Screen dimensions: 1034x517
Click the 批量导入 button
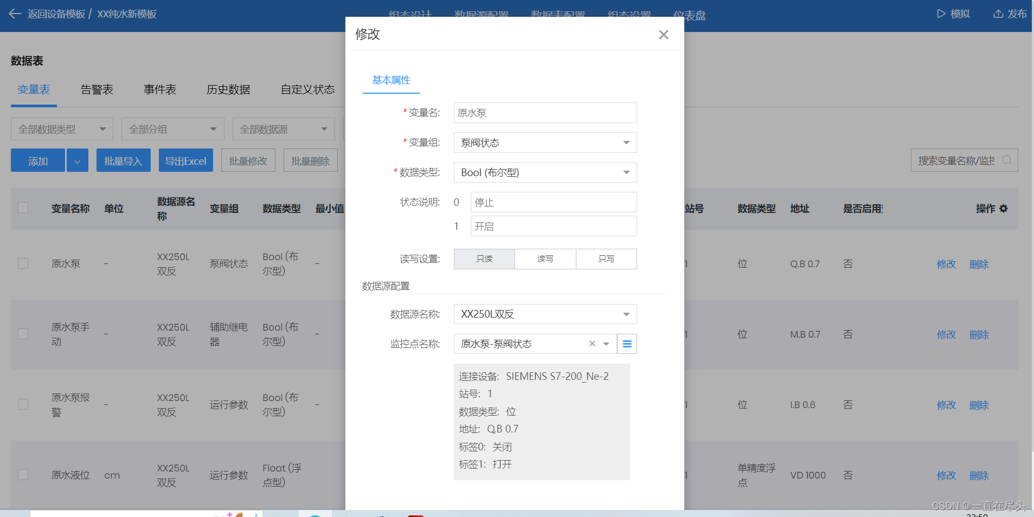(x=123, y=161)
